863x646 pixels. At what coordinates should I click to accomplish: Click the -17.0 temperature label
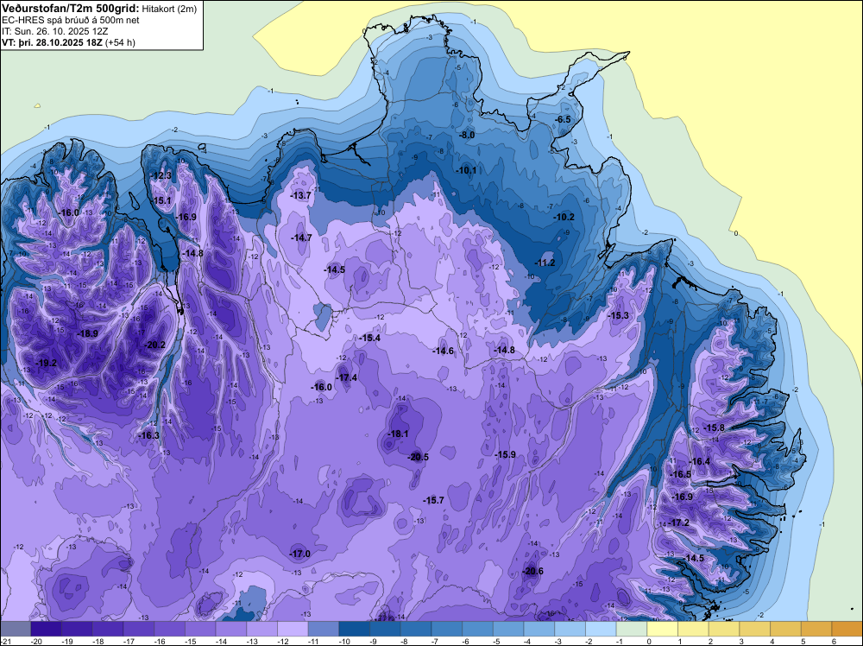(300, 554)
